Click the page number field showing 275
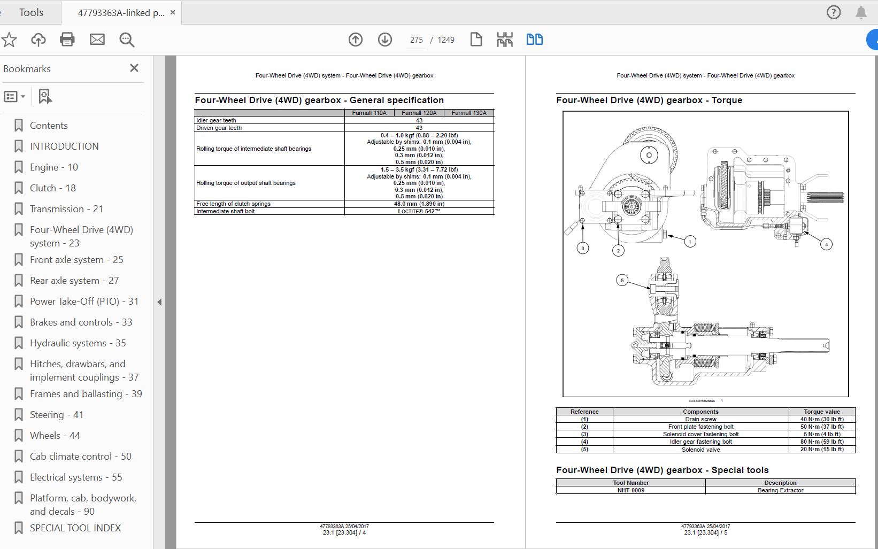This screenshot has width=878, height=549. coord(416,40)
